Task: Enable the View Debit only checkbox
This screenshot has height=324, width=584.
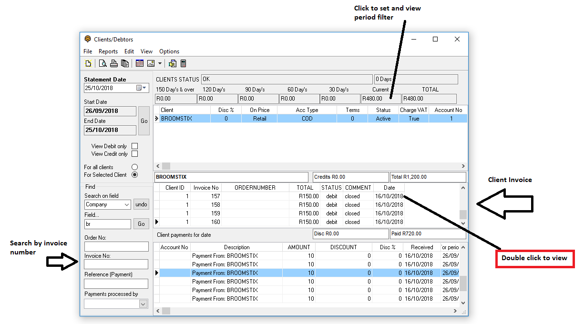Action: [134, 146]
